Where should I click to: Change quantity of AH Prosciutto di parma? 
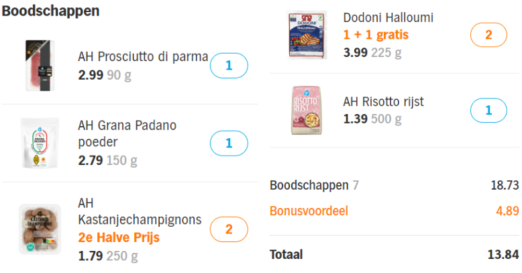click(x=229, y=66)
